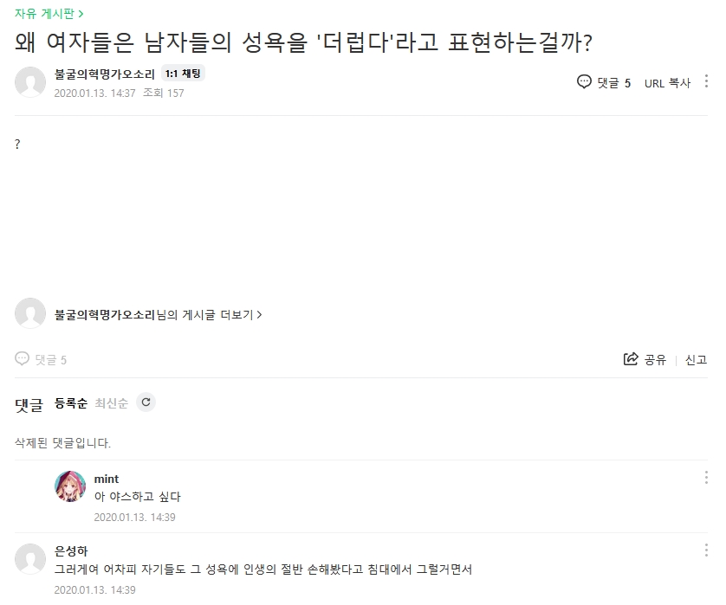
Task: Click the post author's avatar at the top
Action: point(30,82)
